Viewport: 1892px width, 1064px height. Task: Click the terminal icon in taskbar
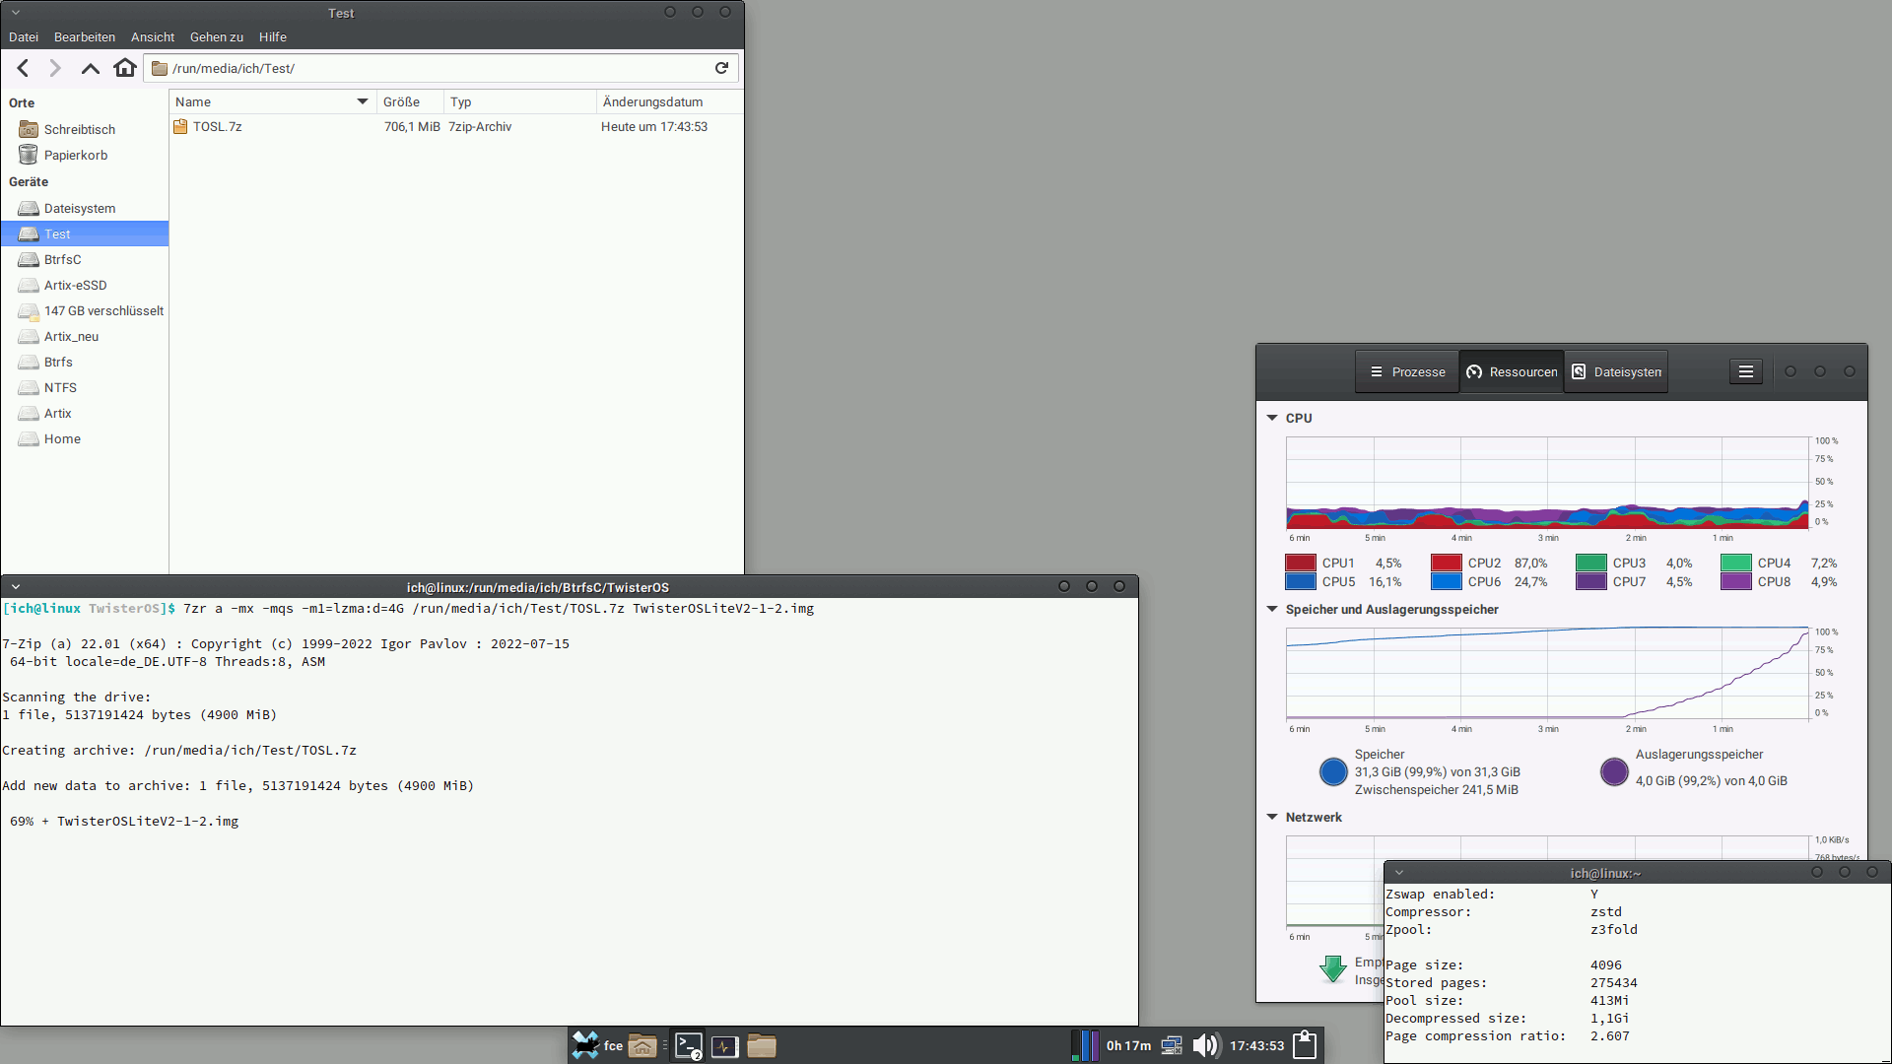click(x=689, y=1045)
